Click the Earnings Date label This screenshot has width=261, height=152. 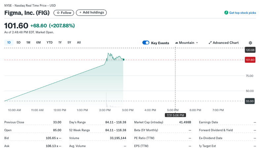(208, 122)
